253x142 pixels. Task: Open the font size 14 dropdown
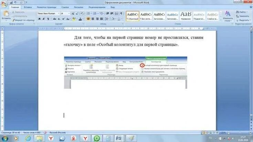tap(69, 13)
